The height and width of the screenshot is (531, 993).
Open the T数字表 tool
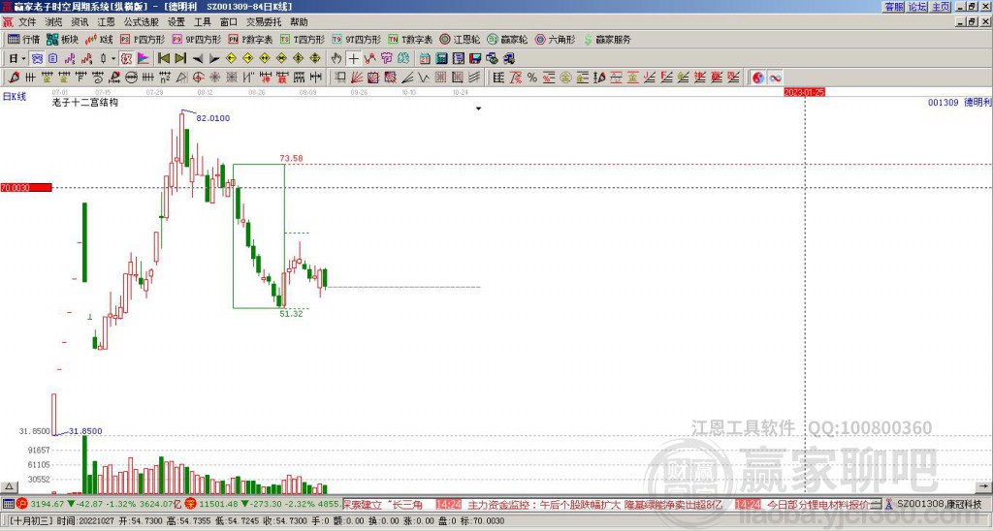click(410, 39)
